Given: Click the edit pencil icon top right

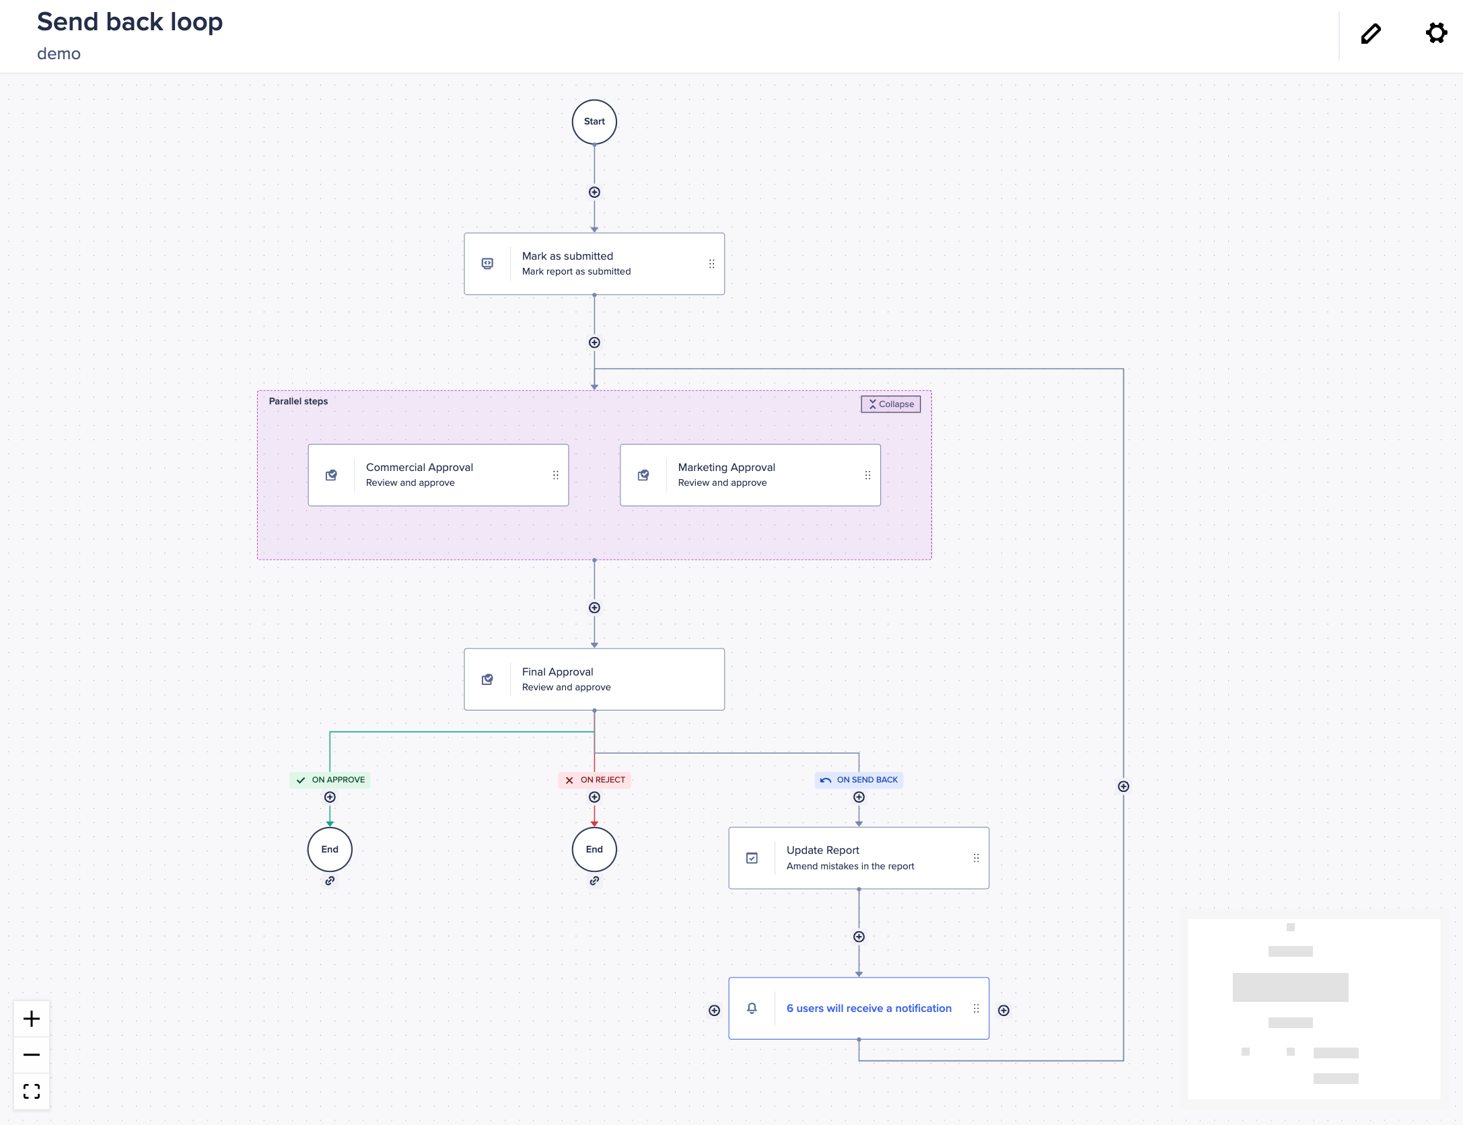Looking at the screenshot, I should coord(1371,33).
